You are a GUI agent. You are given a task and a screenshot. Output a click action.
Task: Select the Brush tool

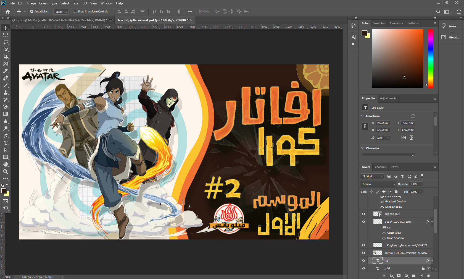(6, 85)
